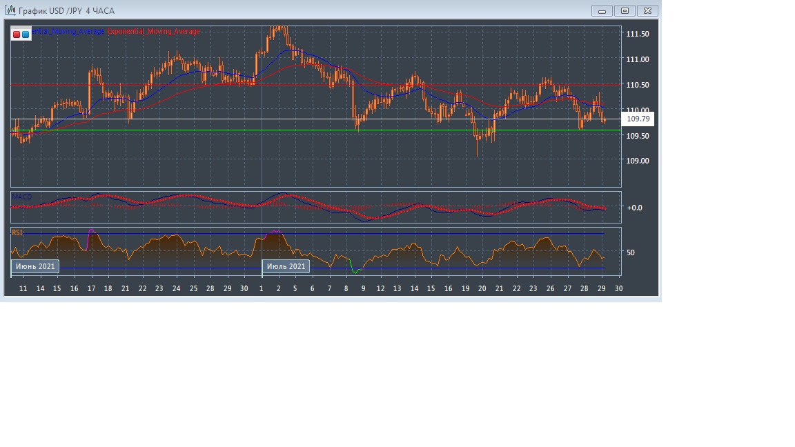Click the 50 level on RSI scale
The image size is (795, 447).
click(x=631, y=252)
